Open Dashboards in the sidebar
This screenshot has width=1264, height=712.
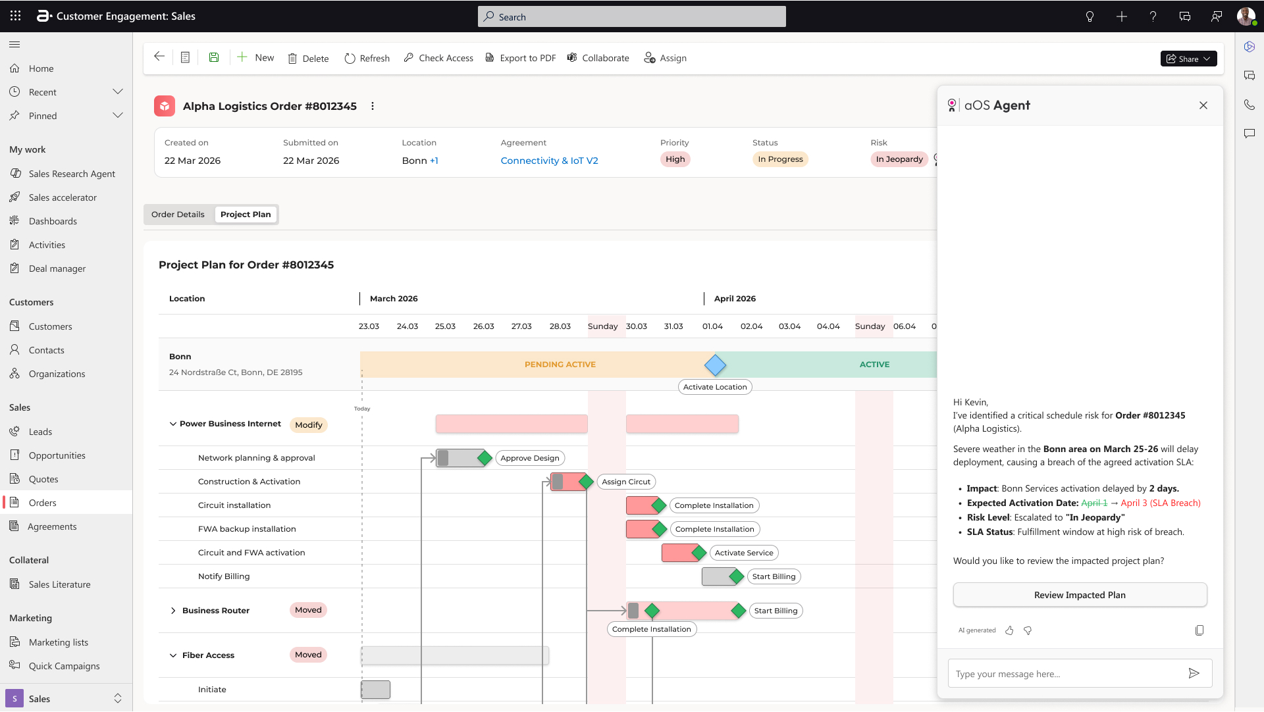(66, 221)
